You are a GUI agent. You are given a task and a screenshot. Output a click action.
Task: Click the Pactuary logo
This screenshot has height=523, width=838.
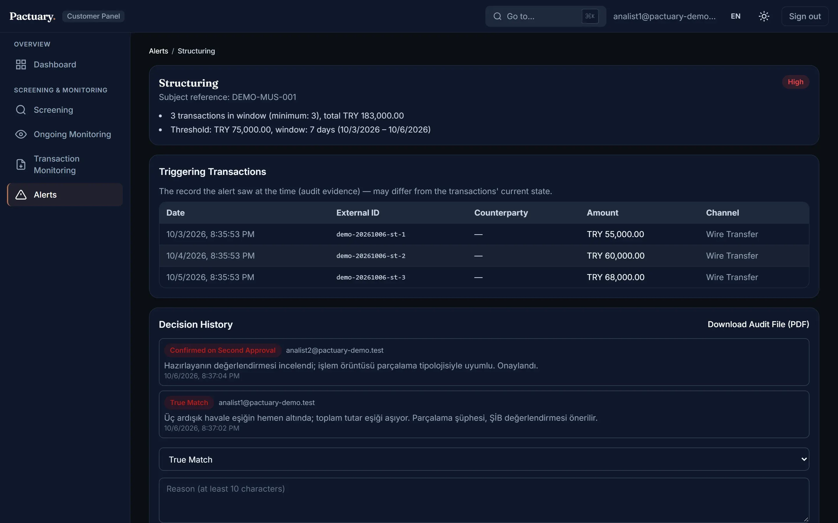point(32,16)
